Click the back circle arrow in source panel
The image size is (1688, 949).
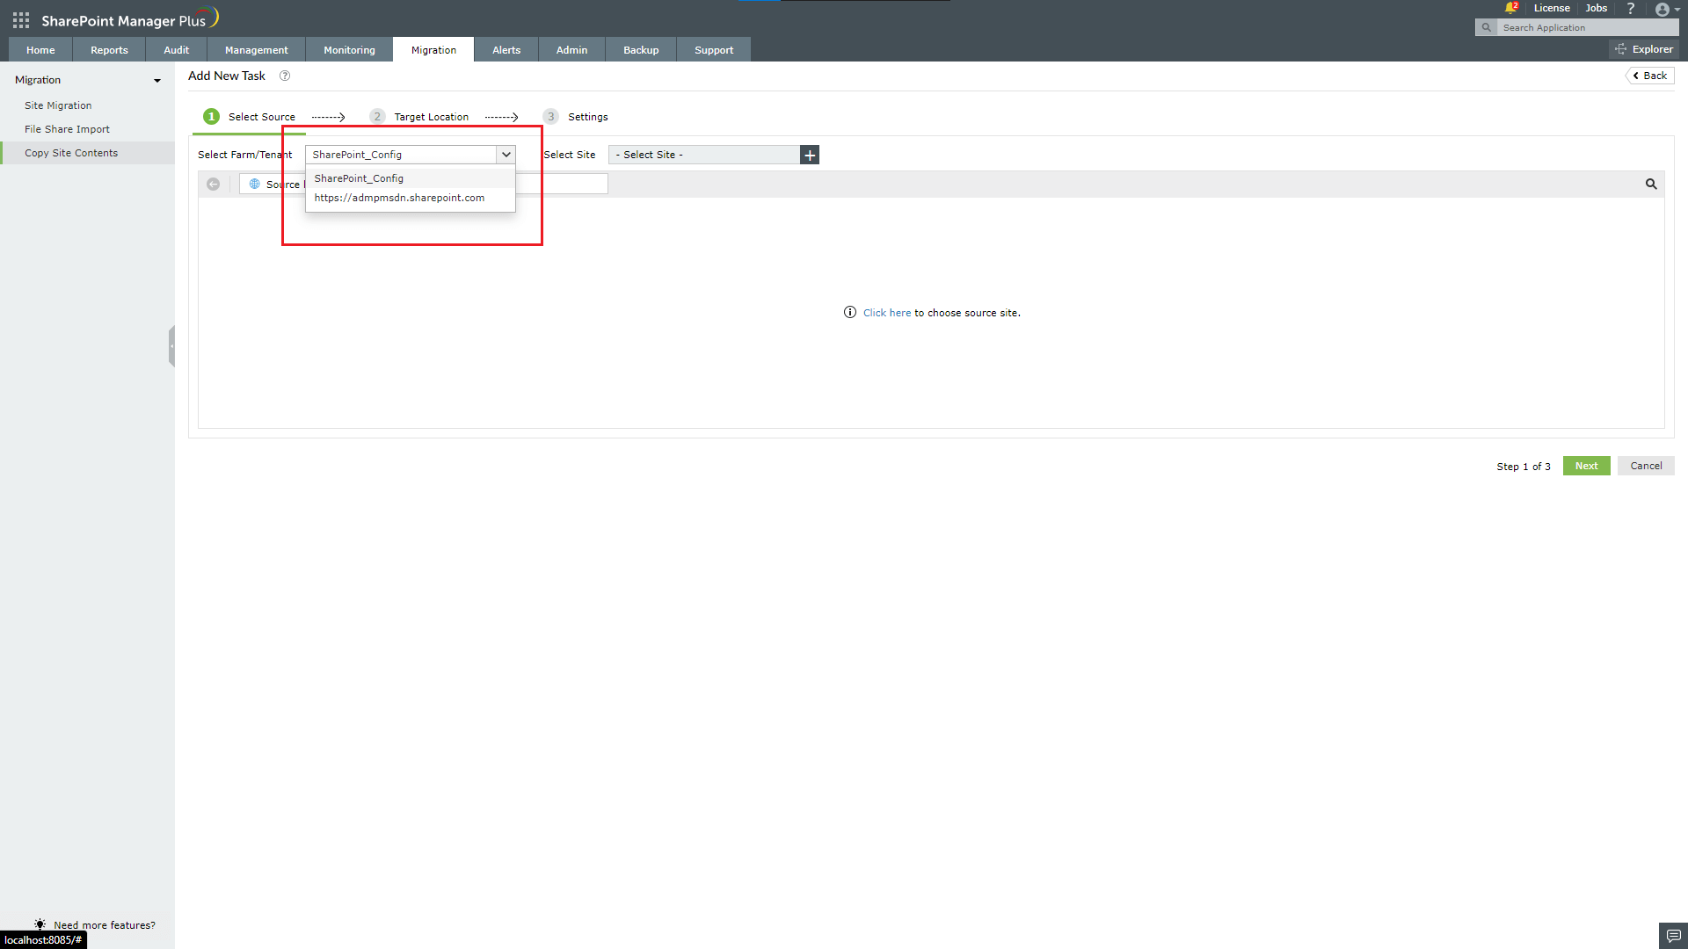214,184
